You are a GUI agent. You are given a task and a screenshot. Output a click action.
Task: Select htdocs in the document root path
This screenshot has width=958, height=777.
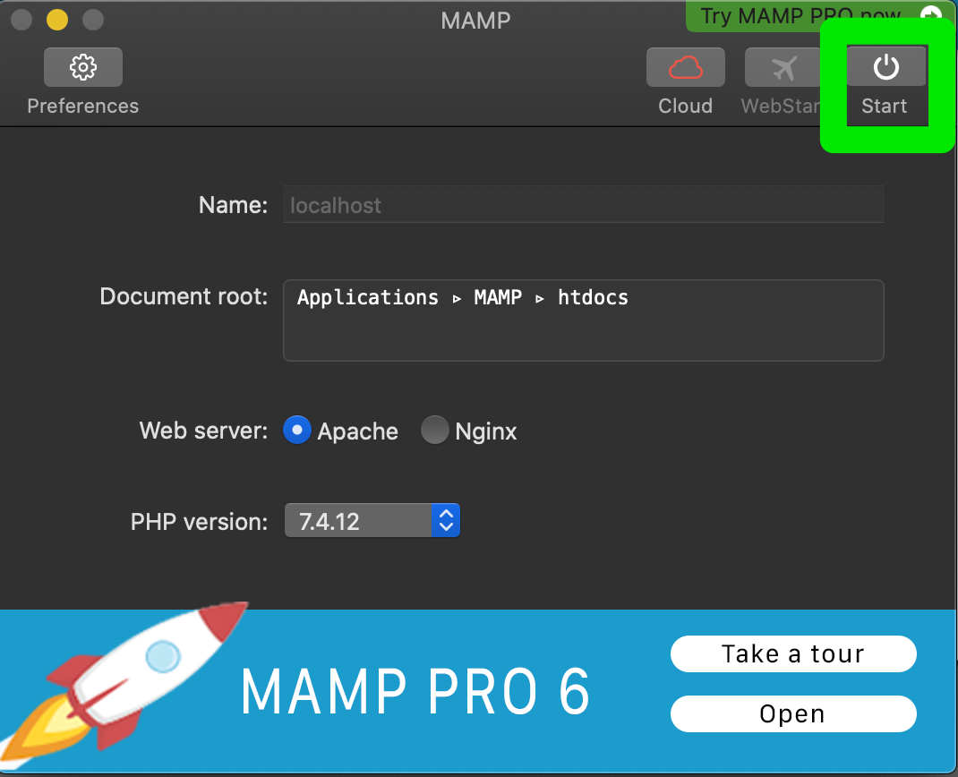(x=593, y=297)
